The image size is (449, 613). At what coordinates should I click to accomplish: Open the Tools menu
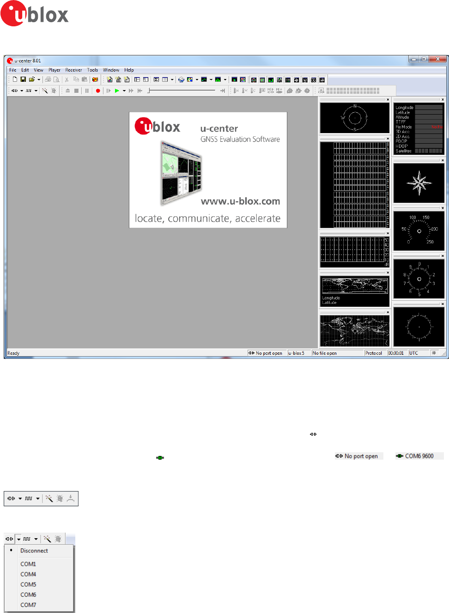92,70
